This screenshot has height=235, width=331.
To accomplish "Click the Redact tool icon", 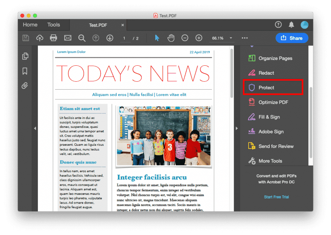I will [x=251, y=73].
